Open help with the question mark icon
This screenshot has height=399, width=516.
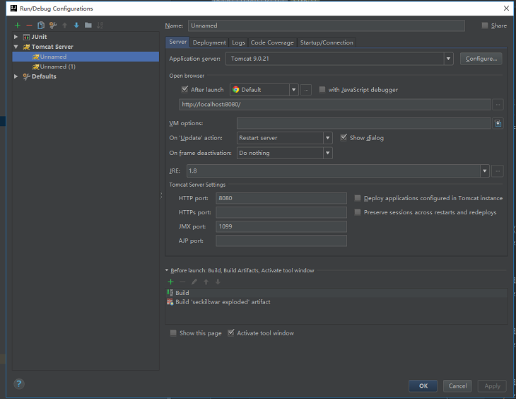coord(19,384)
